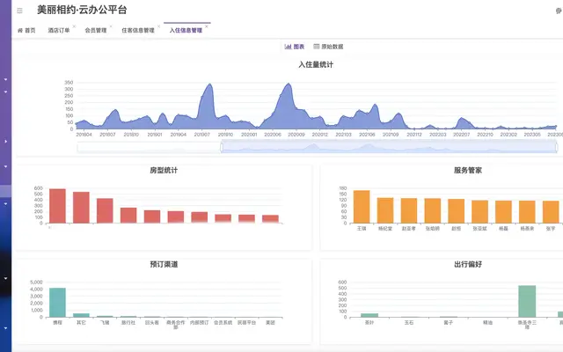563x352 pixels.
Task: Switch to the 酒店订单 tab
Action: 59,31
